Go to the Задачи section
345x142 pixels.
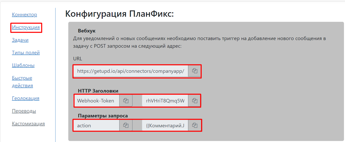(x=20, y=40)
